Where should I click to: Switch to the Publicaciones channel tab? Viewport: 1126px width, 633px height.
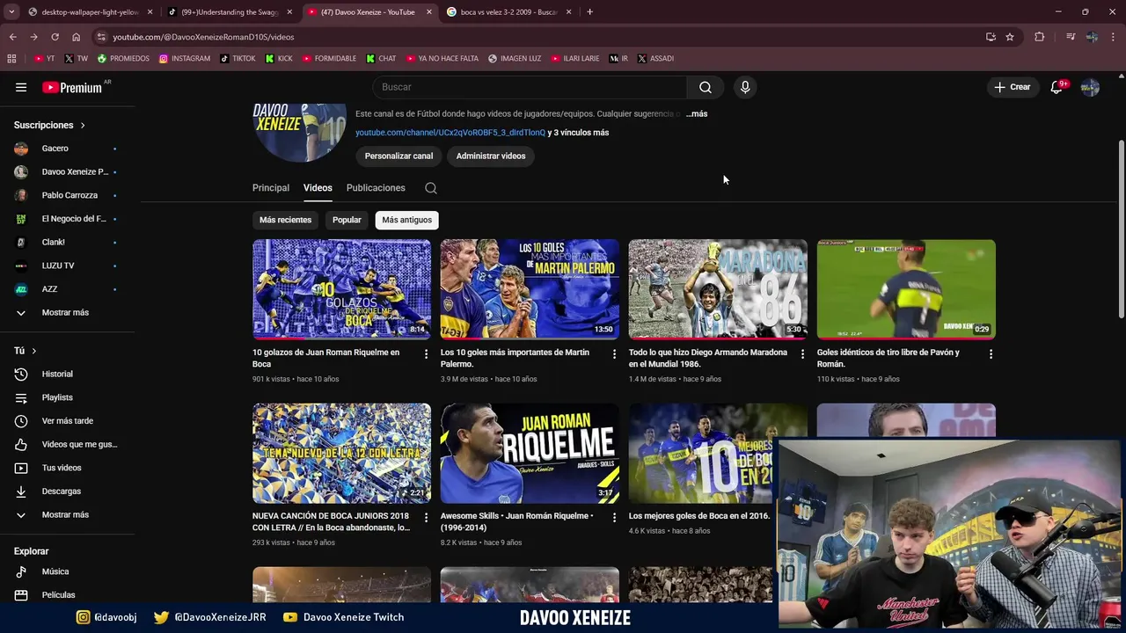coord(376,188)
